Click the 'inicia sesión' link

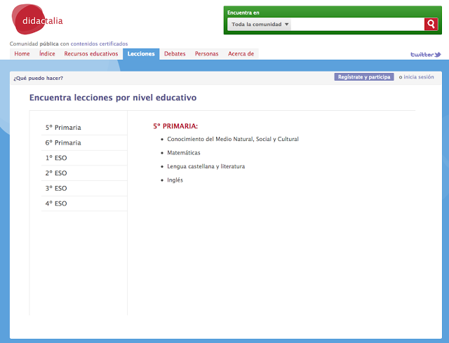[419, 77]
